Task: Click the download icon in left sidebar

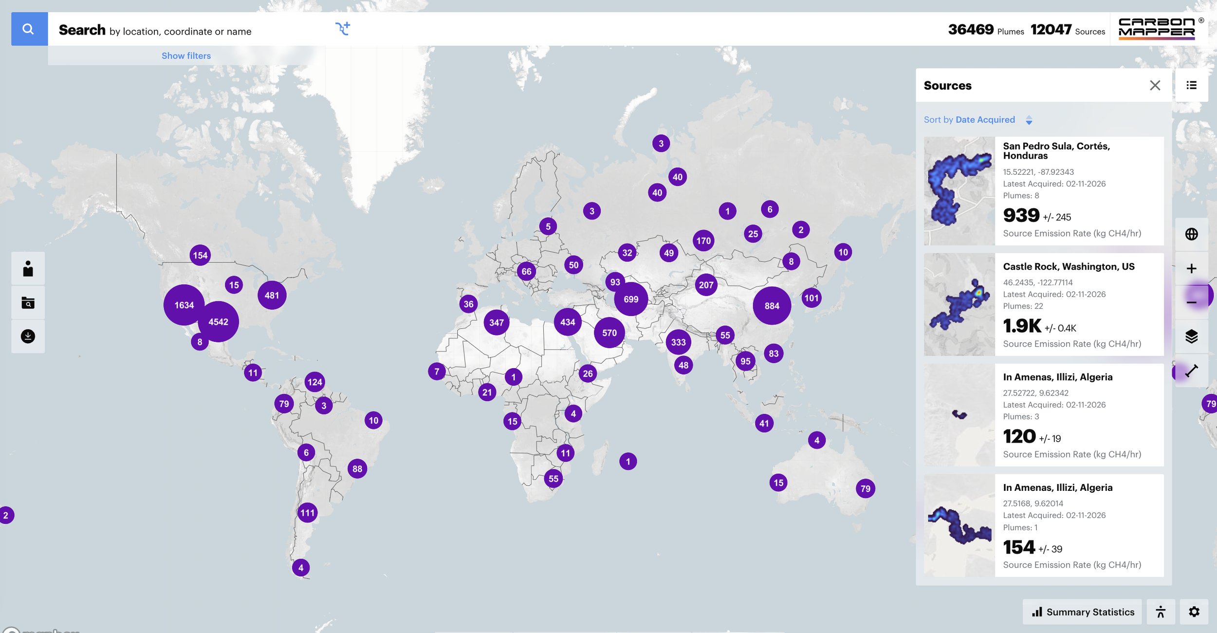Action: 28,336
